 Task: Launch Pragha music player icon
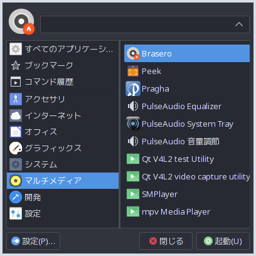tap(133, 88)
